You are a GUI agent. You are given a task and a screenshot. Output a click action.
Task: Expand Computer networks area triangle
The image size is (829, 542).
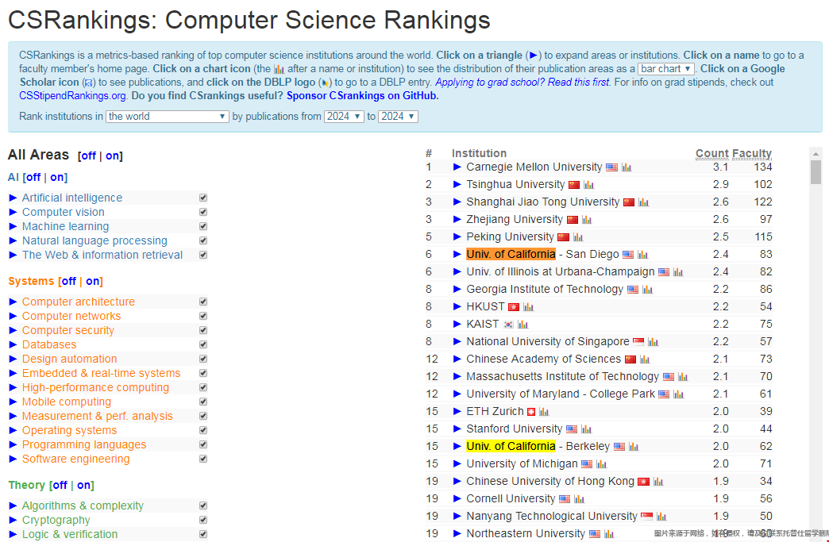[x=13, y=317]
